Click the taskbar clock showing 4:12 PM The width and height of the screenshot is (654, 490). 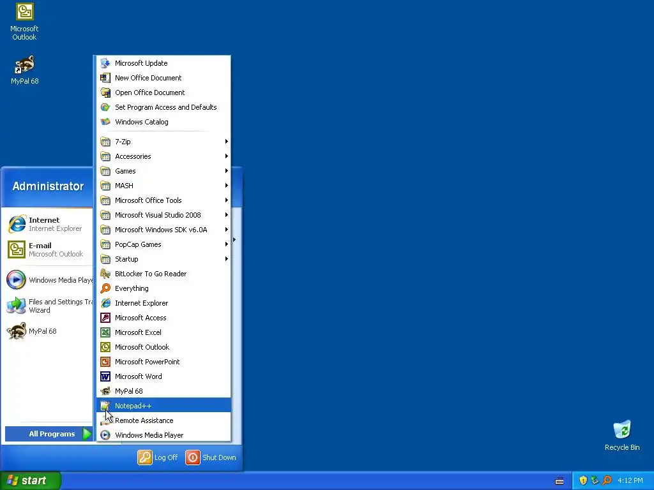coord(630,480)
